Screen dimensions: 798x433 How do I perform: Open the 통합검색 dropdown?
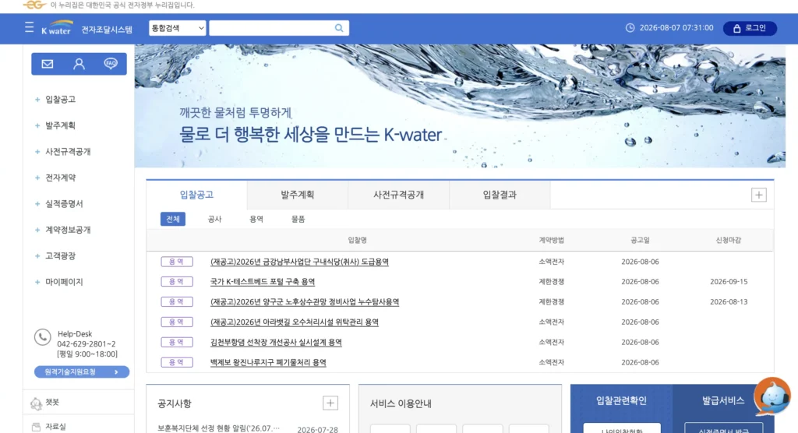point(177,28)
